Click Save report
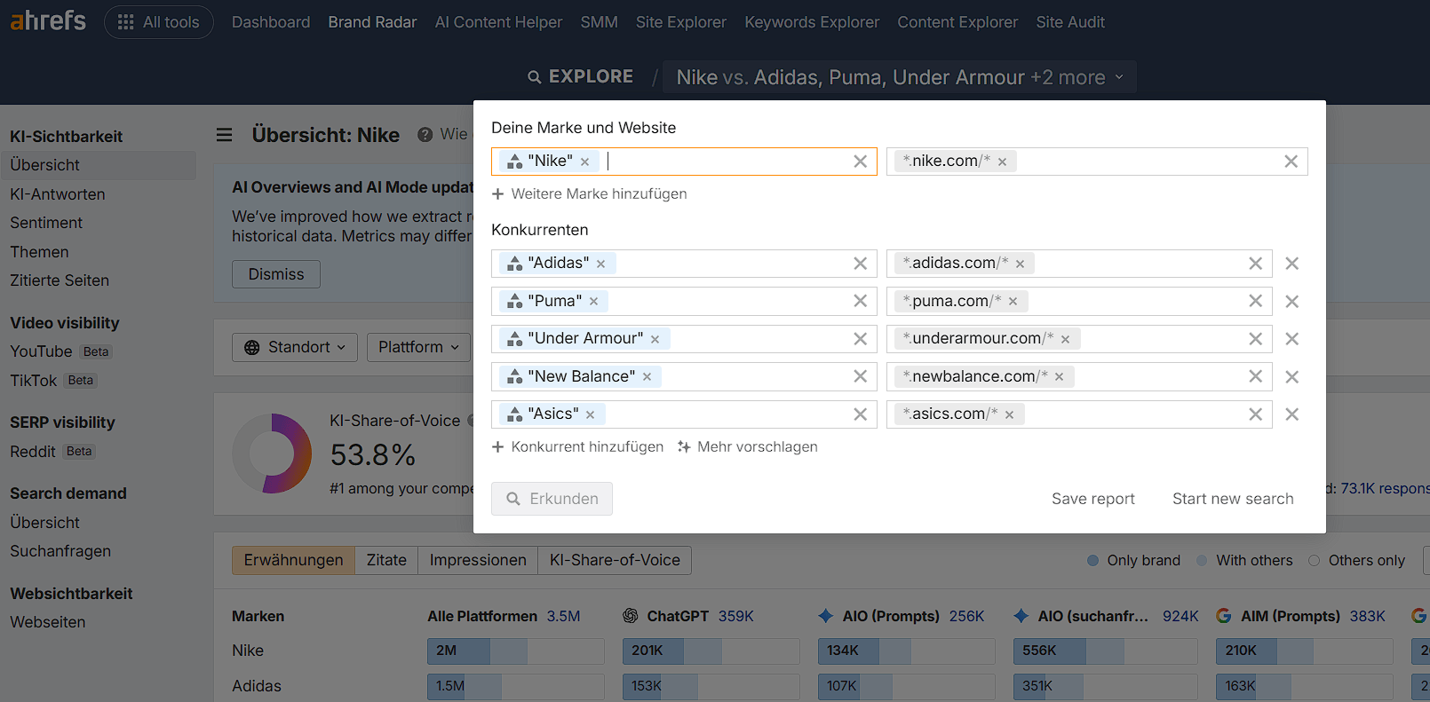The height and width of the screenshot is (702, 1430). coord(1093,499)
